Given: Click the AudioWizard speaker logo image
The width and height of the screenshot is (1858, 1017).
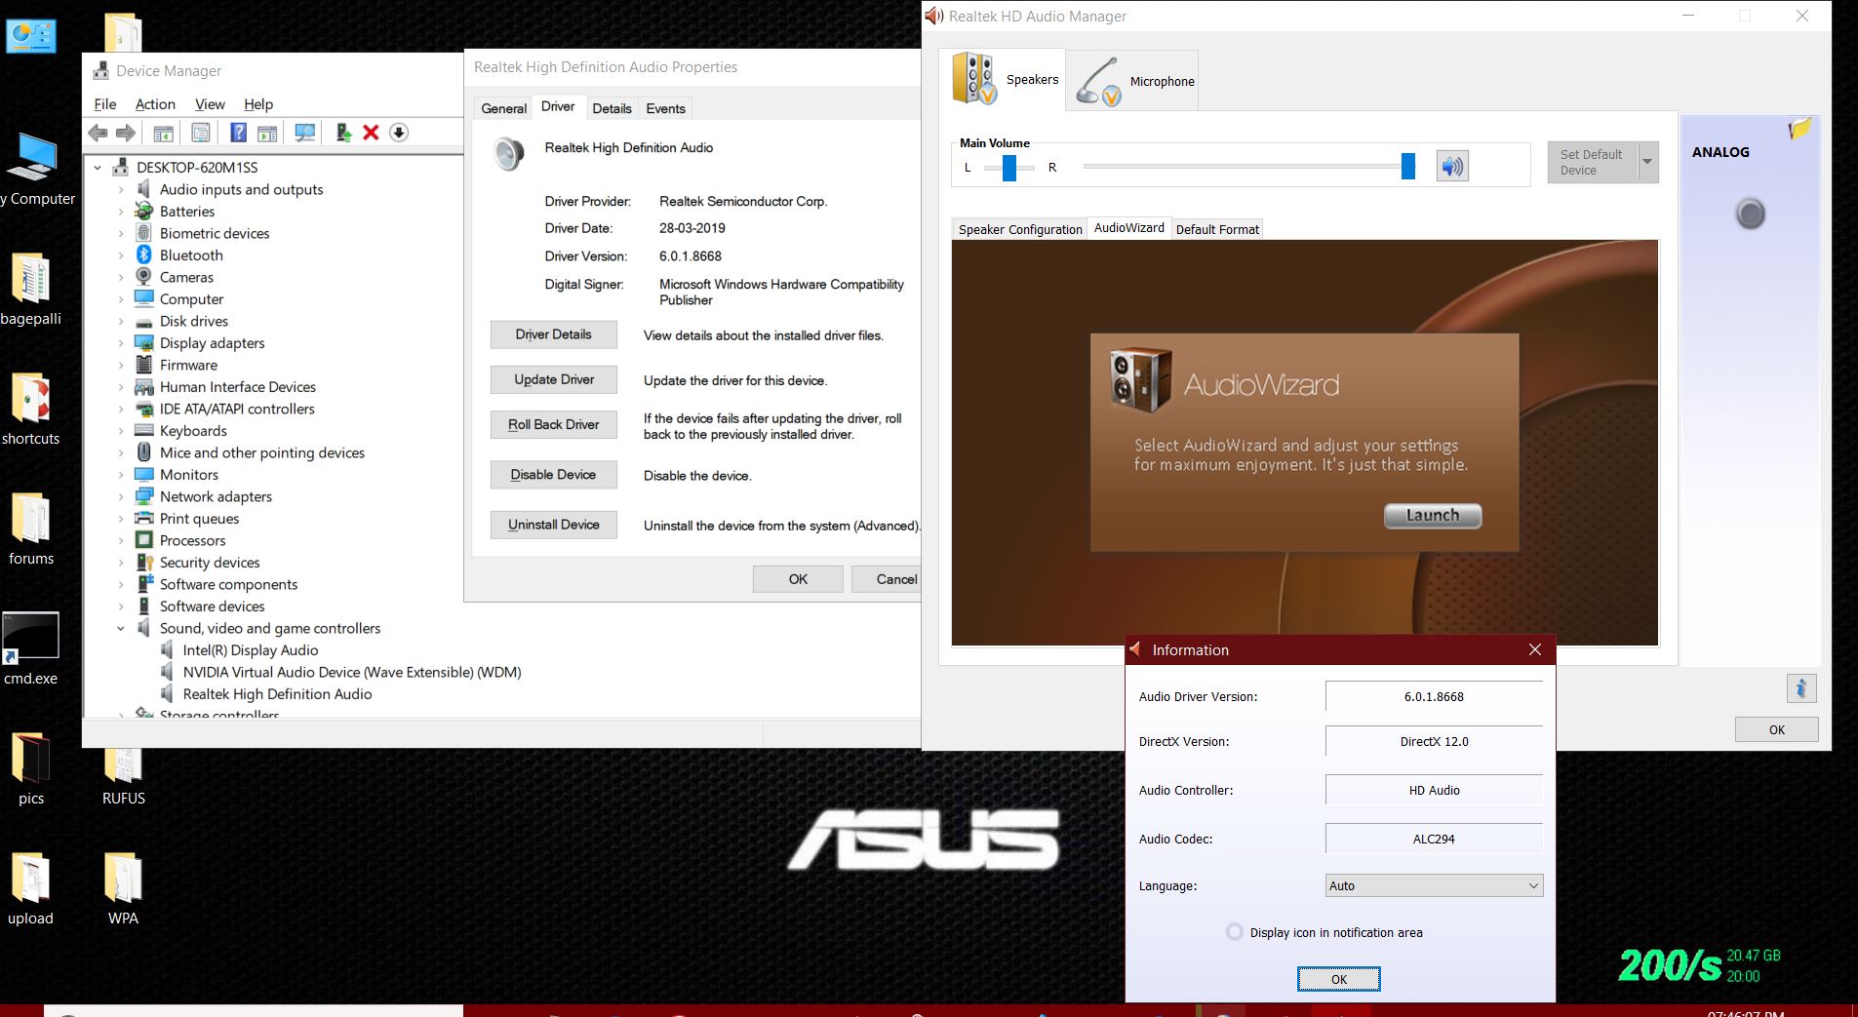Looking at the screenshot, I should [x=1140, y=380].
